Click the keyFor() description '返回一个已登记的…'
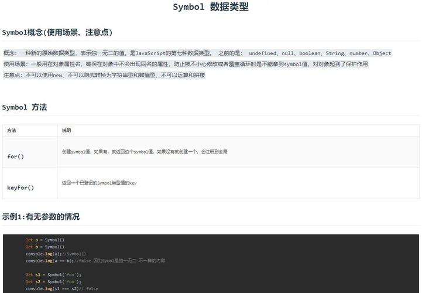The height and width of the screenshot is (293, 422). 99,183
